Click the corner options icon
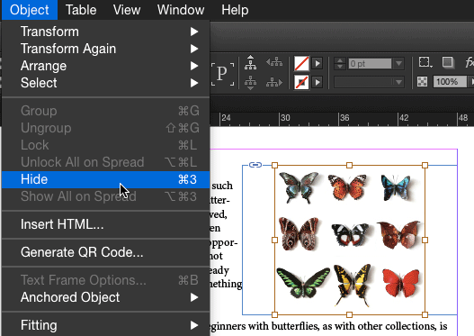This screenshot has width=474, height=336. (x=425, y=62)
